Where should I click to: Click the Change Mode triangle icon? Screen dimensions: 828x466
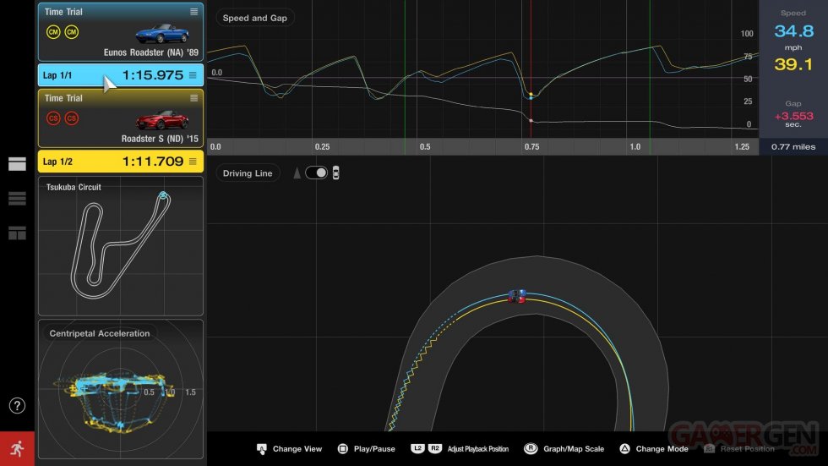pyautogui.click(x=624, y=448)
